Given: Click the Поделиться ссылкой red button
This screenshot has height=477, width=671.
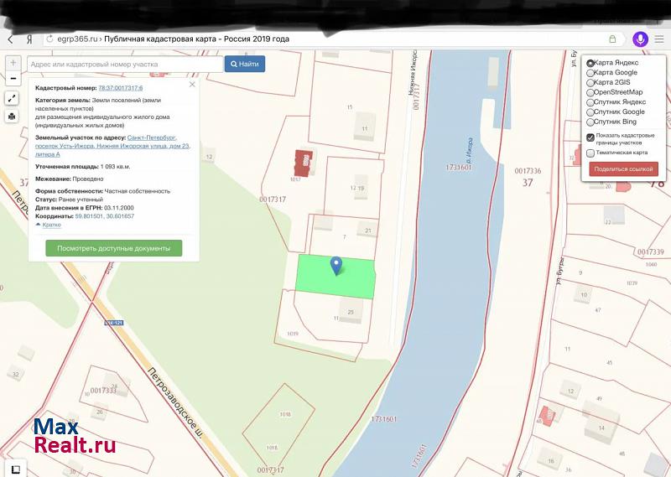Looking at the screenshot, I should [x=623, y=169].
